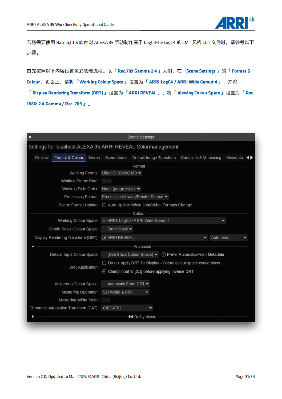Uncheck Prefer Automatic/From Metadata
Image resolution: width=282 pixels, height=399 pixels.
pos(163,254)
